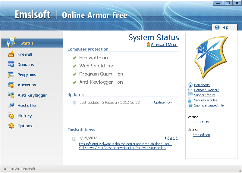Click the Firewall brick wall icon
The width and height of the screenshot is (242, 173).
tap(11, 54)
